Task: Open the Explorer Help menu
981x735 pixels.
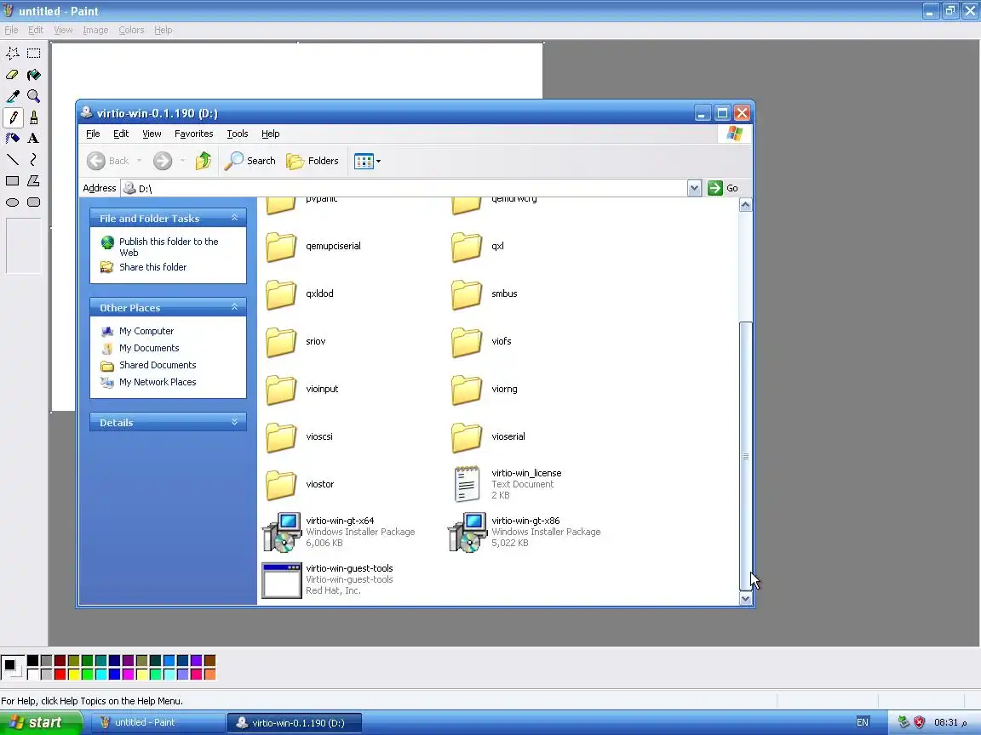Action: coord(270,134)
